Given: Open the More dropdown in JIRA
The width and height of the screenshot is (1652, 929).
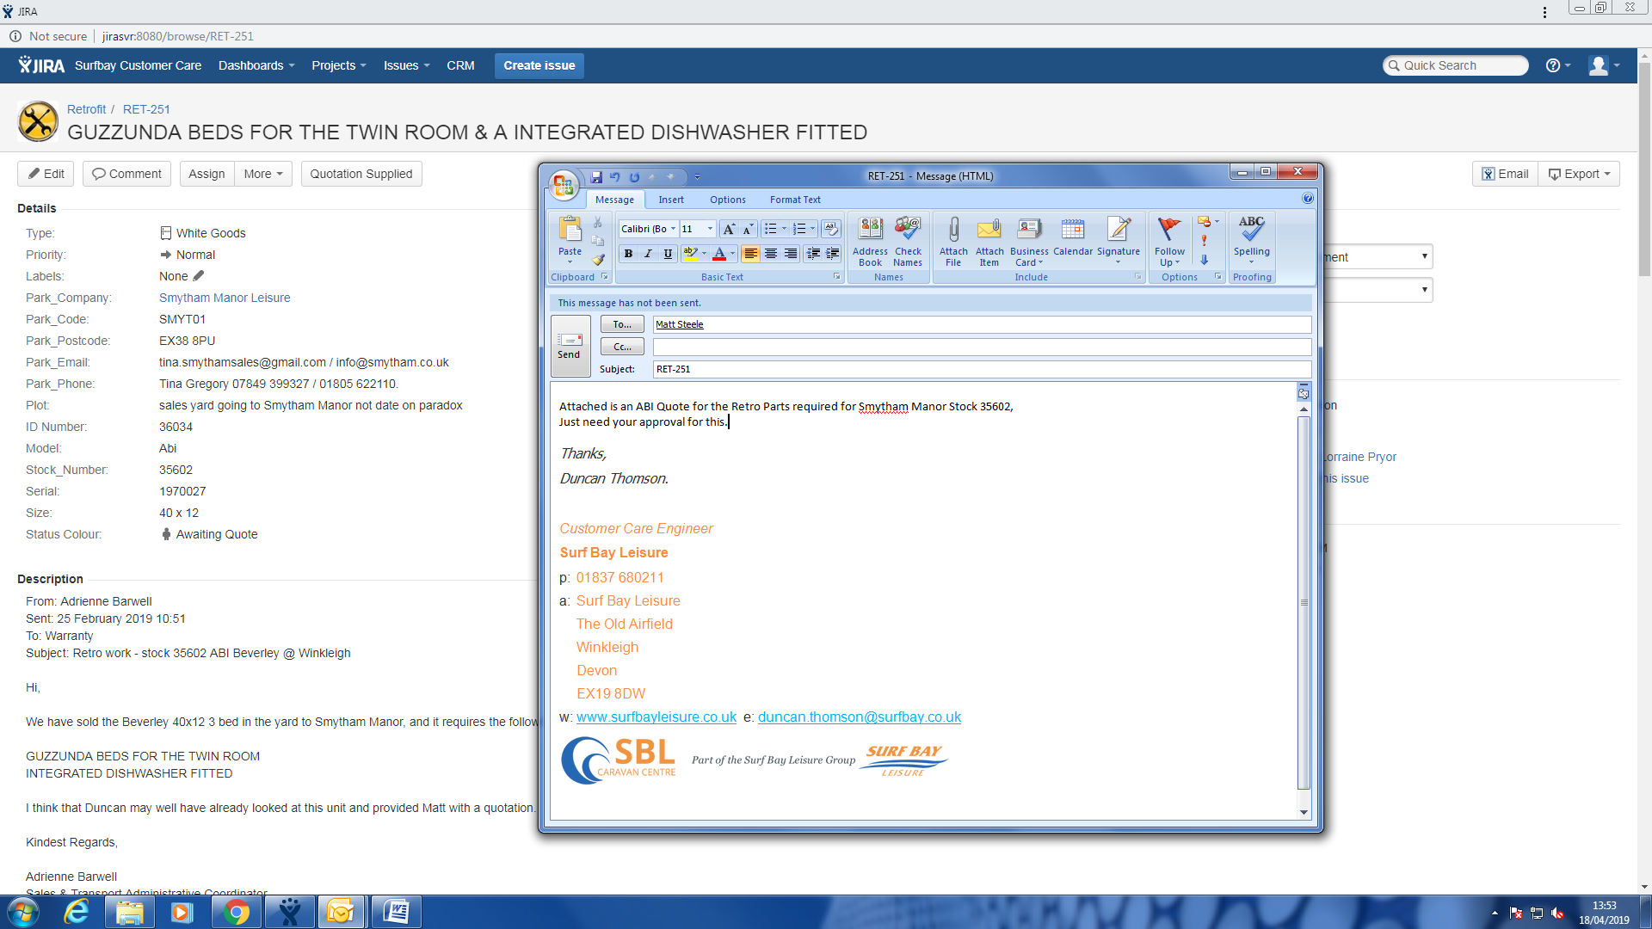Looking at the screenshot, I should tap(262, 174).
